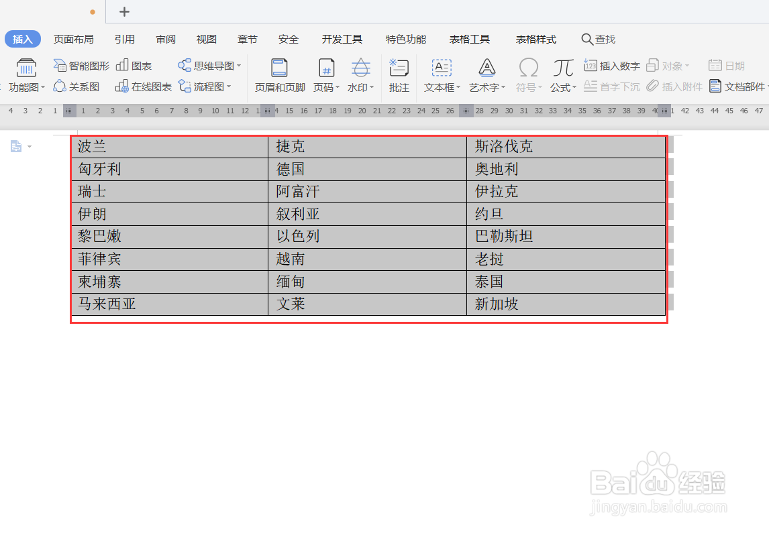Click the 水印 watermark icon
The image size is (769, 533).
tap(360, 68)
